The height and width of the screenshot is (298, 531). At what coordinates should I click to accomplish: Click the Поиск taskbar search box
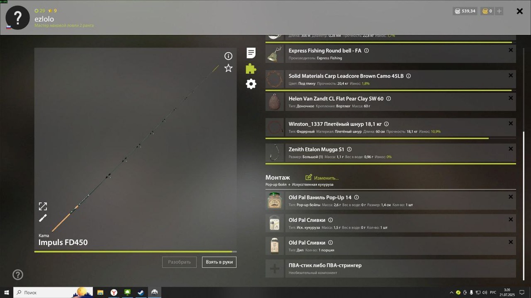pos(53,292)
